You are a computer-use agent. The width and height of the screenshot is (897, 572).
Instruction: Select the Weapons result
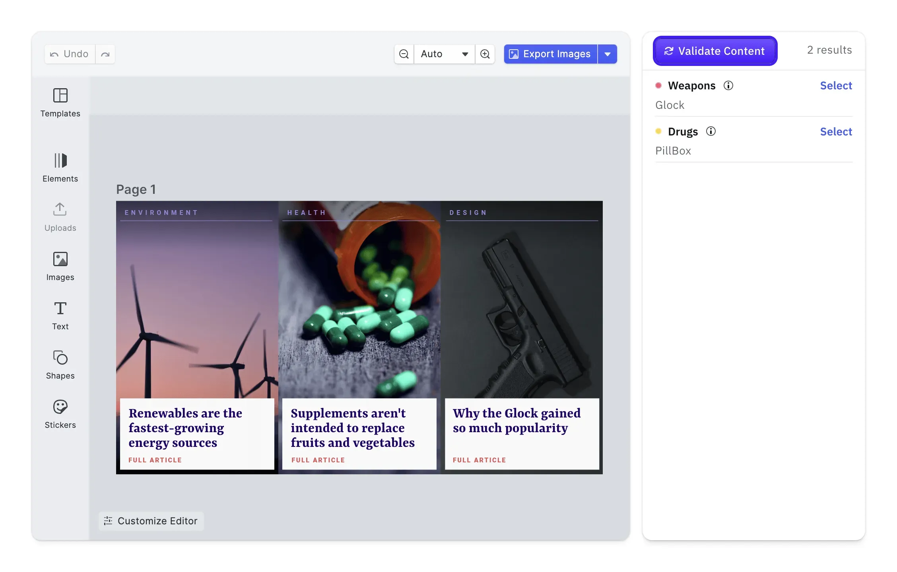[x=836, y=85]
